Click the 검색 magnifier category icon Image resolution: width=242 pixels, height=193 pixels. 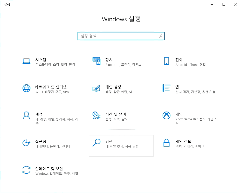point(96,143)
